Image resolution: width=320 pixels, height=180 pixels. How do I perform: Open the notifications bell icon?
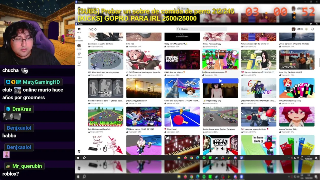tap(312, 29)
